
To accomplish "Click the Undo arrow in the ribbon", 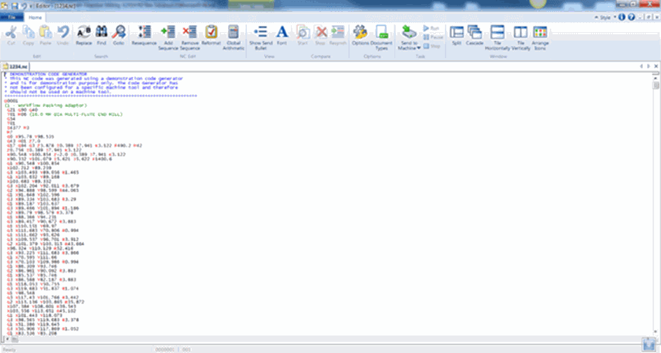I will 63,32.
